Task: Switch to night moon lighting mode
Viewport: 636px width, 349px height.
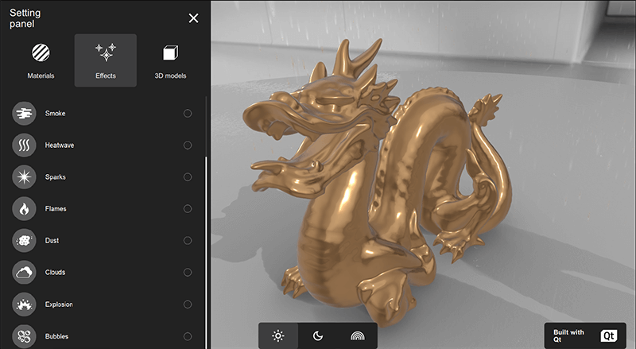Action: (318, 335)
